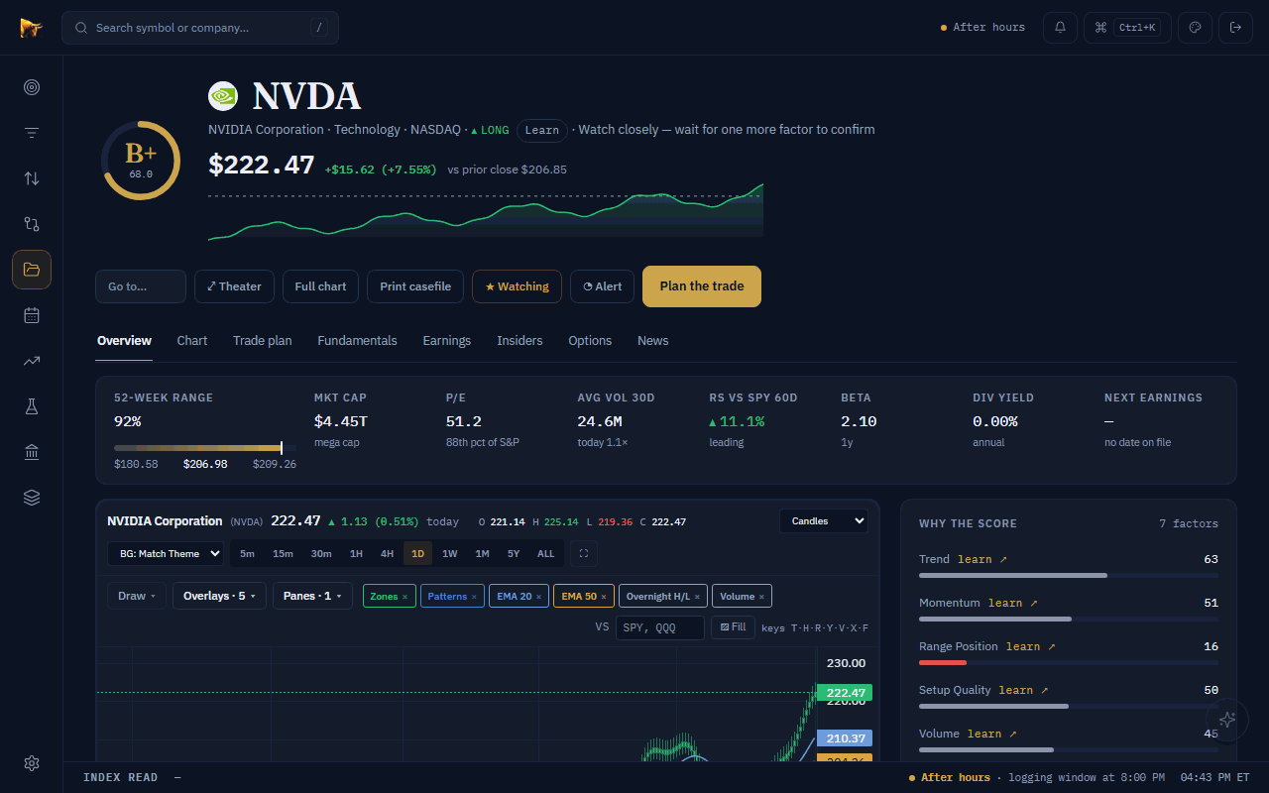
Task: Click the Plan the trade button
Action: [702, 286]
